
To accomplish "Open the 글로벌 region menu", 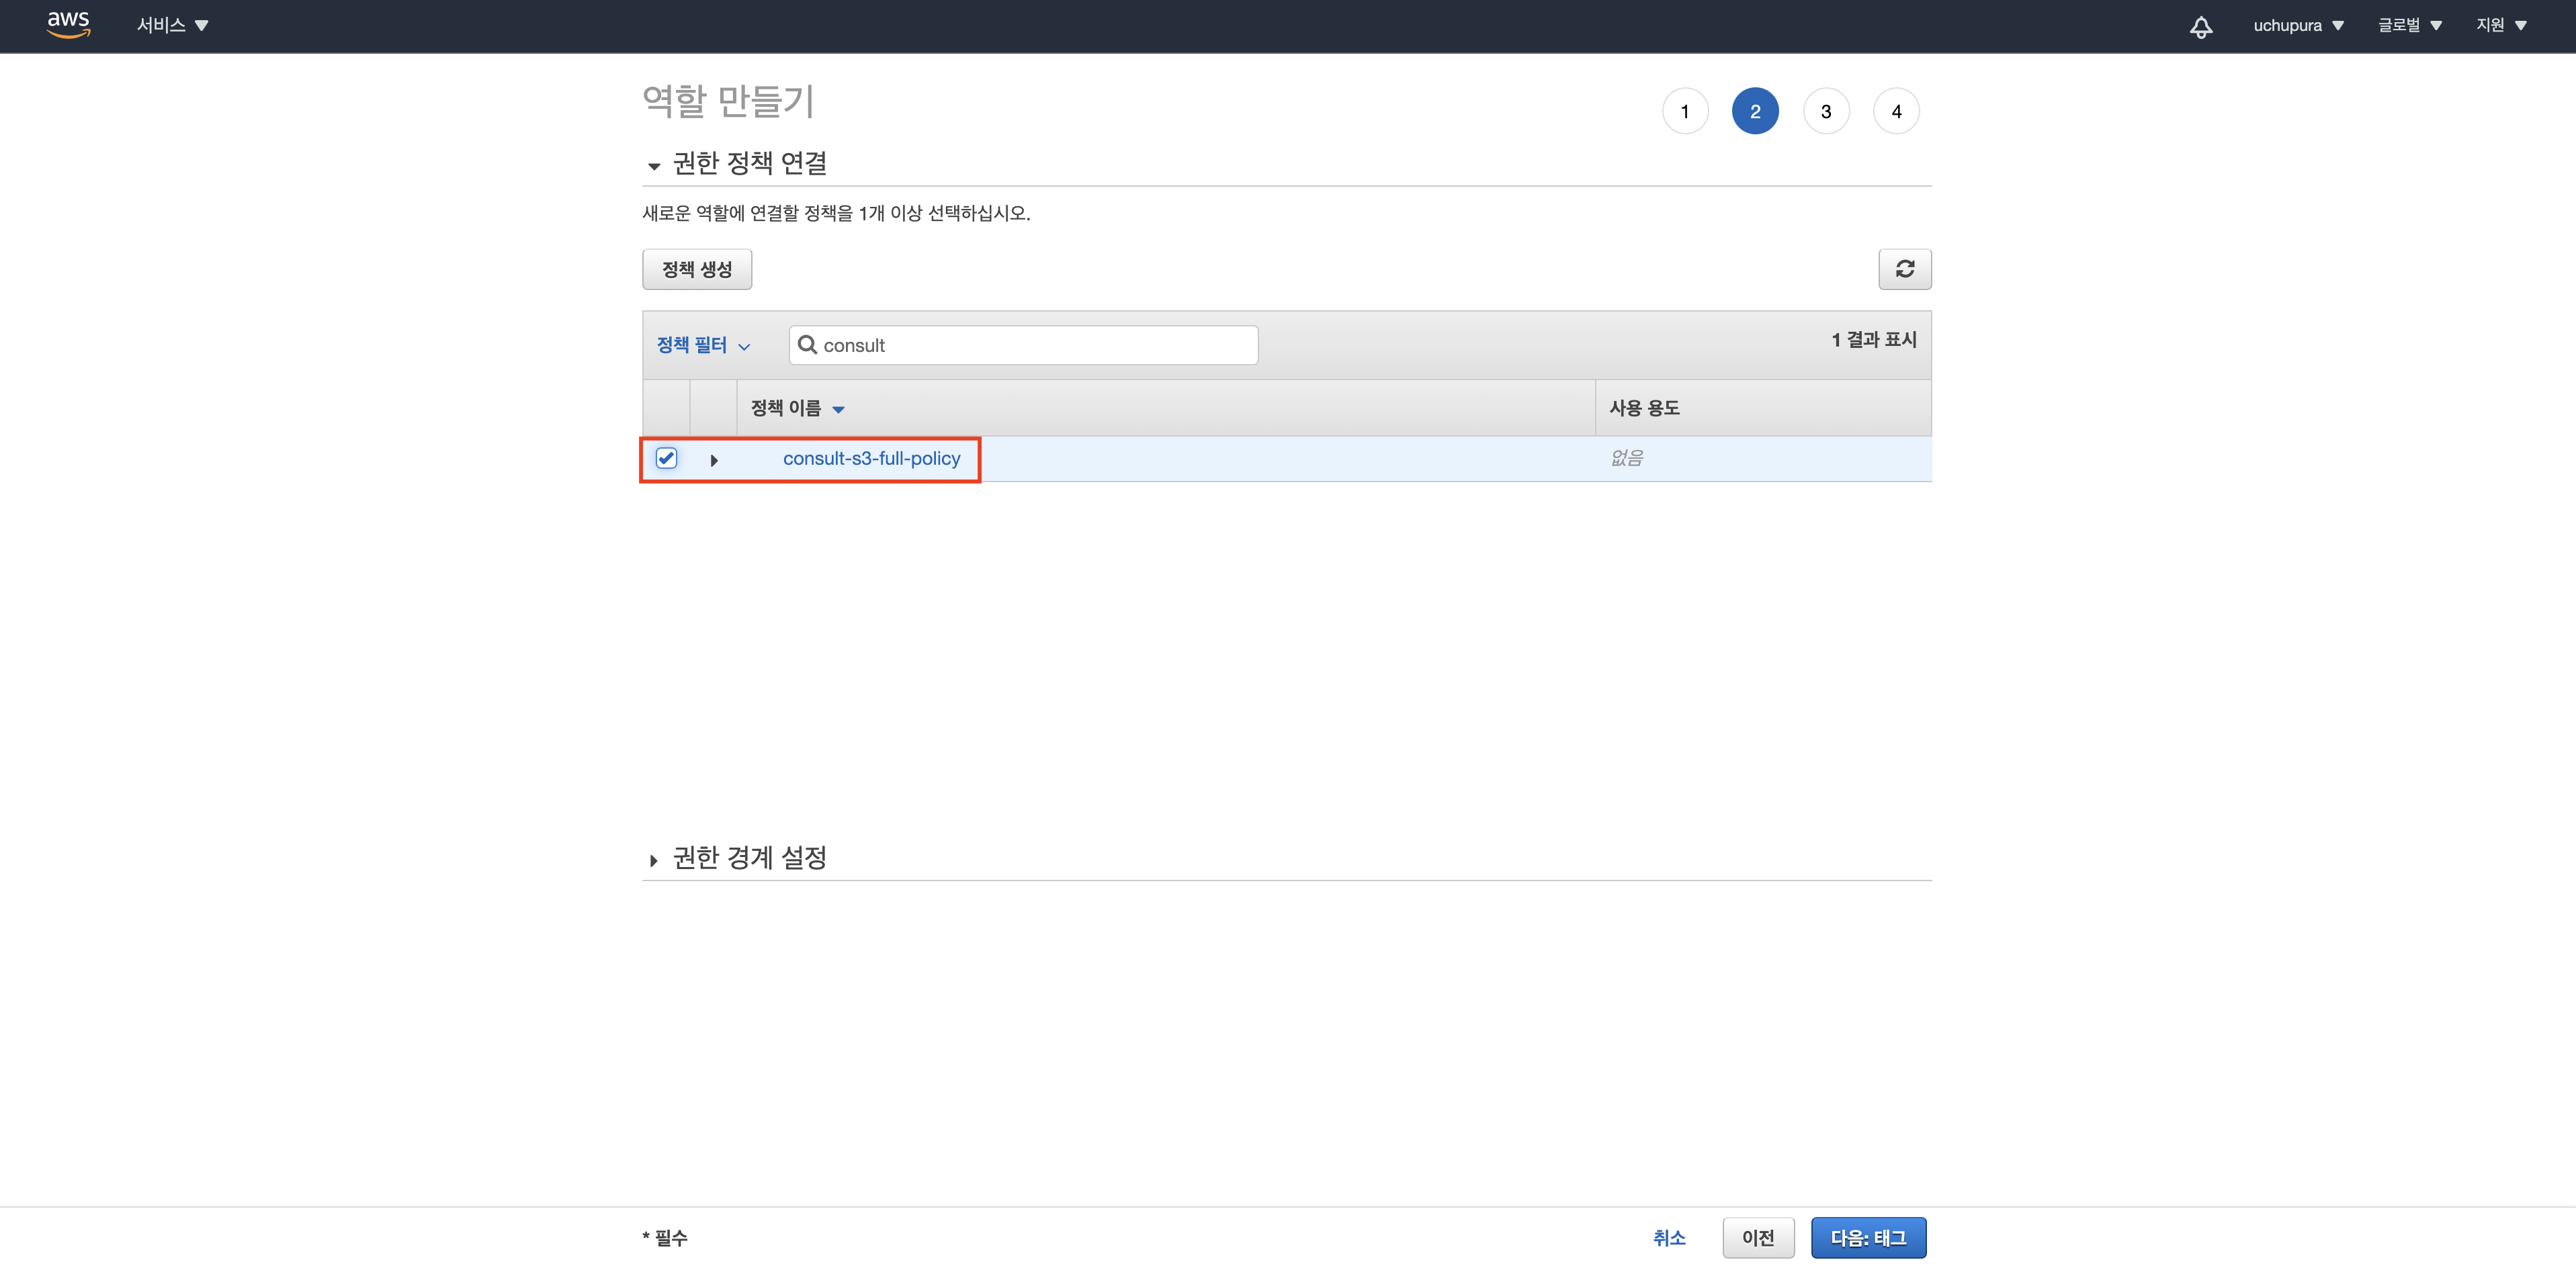I will click(2409, 25).
